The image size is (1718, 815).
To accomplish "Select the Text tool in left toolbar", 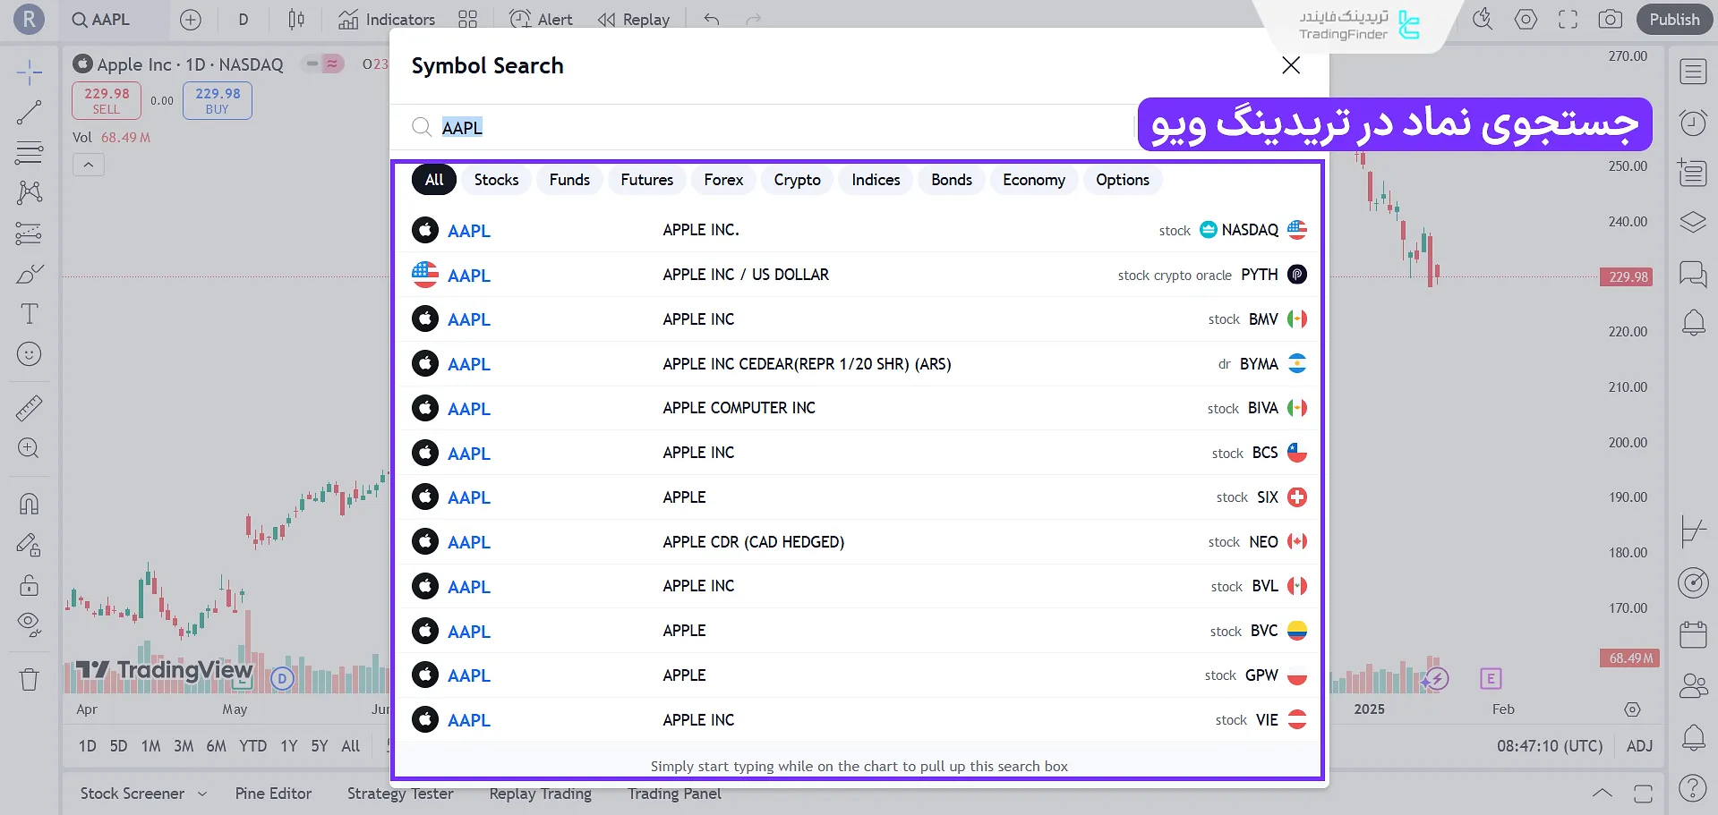I will point(29,314).
